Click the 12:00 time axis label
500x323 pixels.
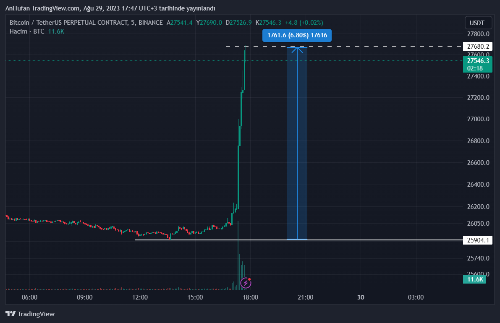(140, 297)
